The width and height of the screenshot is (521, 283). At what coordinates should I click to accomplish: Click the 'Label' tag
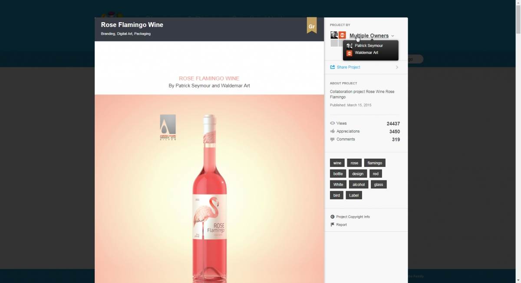coord(354,195)
